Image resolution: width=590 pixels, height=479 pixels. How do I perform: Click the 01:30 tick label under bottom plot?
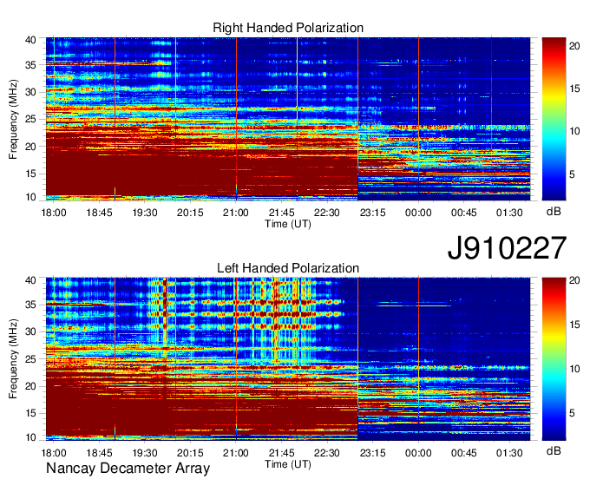509,453
